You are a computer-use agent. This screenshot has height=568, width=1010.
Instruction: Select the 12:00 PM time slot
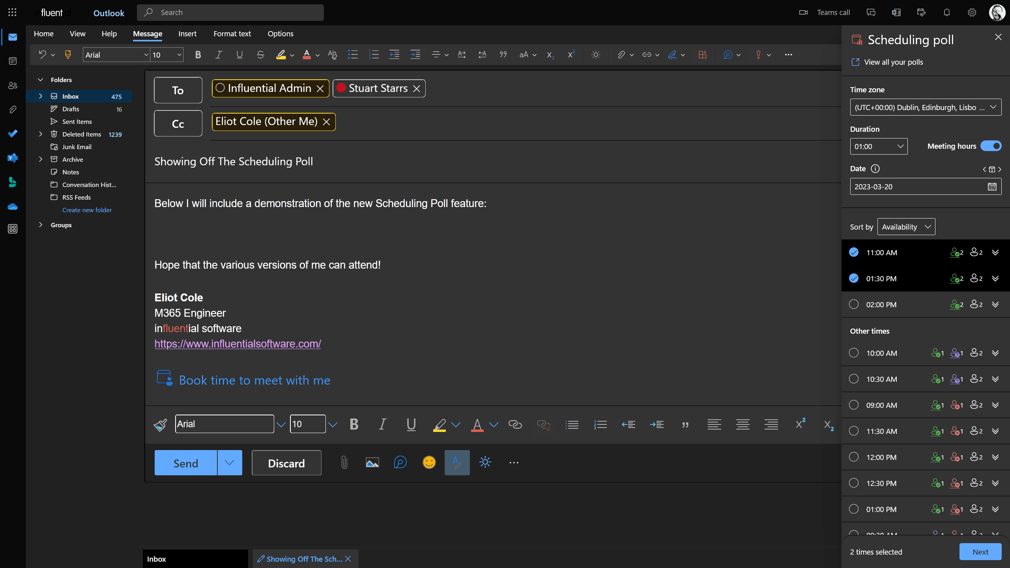853,457
